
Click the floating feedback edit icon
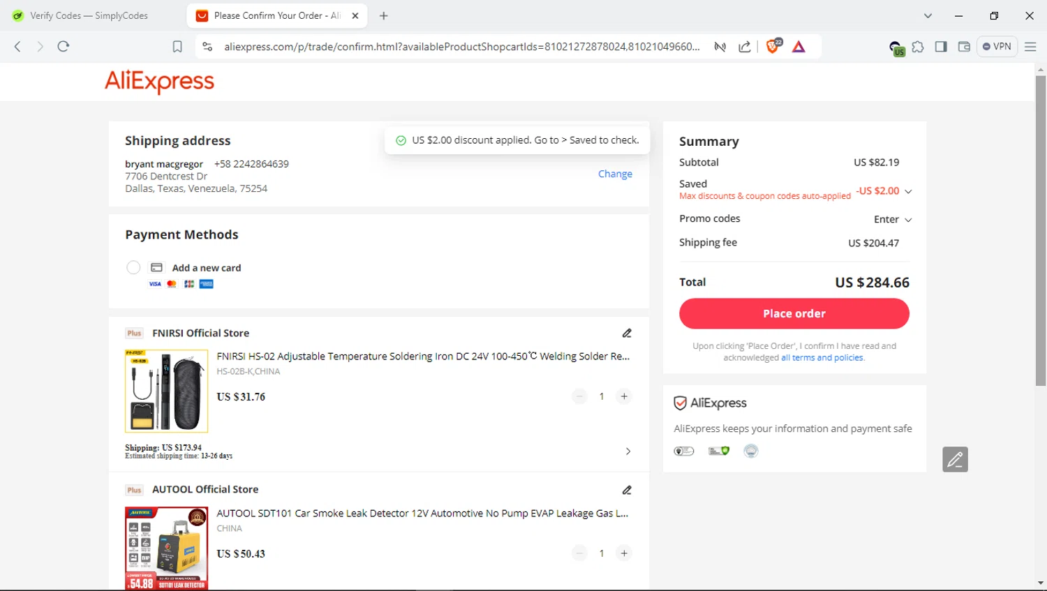[955, 459]
